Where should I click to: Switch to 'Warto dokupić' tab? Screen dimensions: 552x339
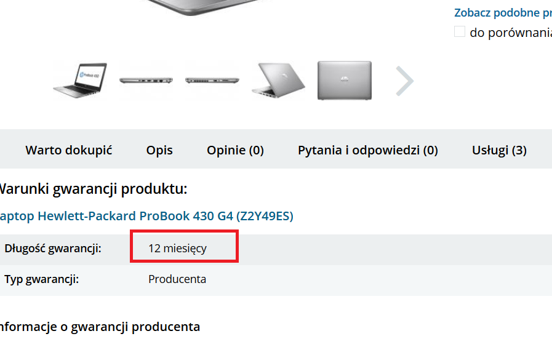pyautogui.click(x=69, y=150)
